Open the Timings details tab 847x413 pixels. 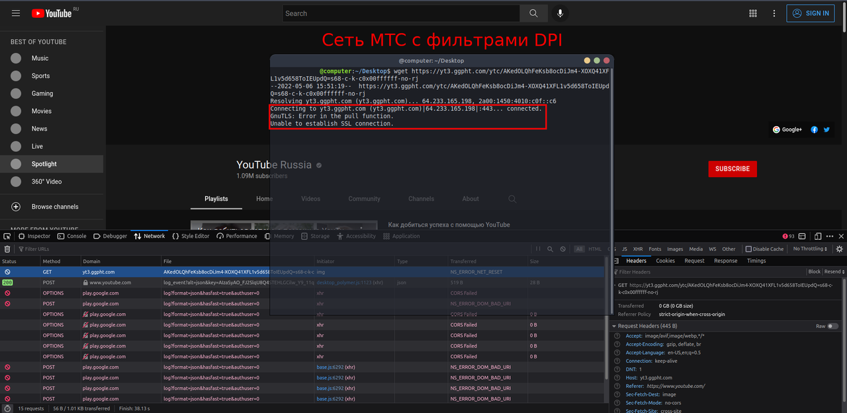756,261
